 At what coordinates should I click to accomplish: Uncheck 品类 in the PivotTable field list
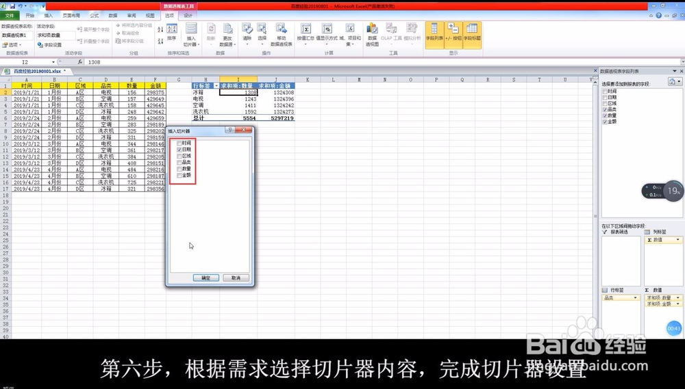point(605,109)
